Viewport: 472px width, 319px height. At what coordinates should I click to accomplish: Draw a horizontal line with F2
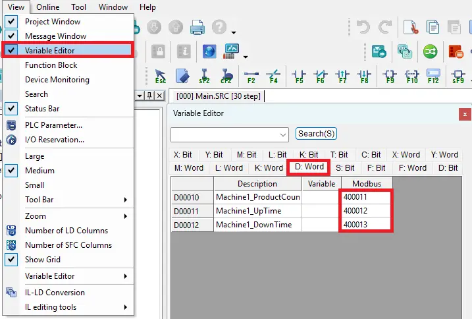(251, 76)
